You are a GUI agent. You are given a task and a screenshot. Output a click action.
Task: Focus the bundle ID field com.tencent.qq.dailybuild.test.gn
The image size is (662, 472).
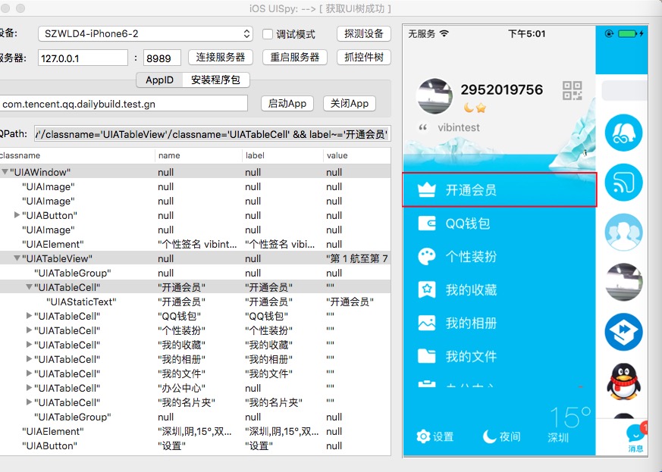(x=124, y=104)
